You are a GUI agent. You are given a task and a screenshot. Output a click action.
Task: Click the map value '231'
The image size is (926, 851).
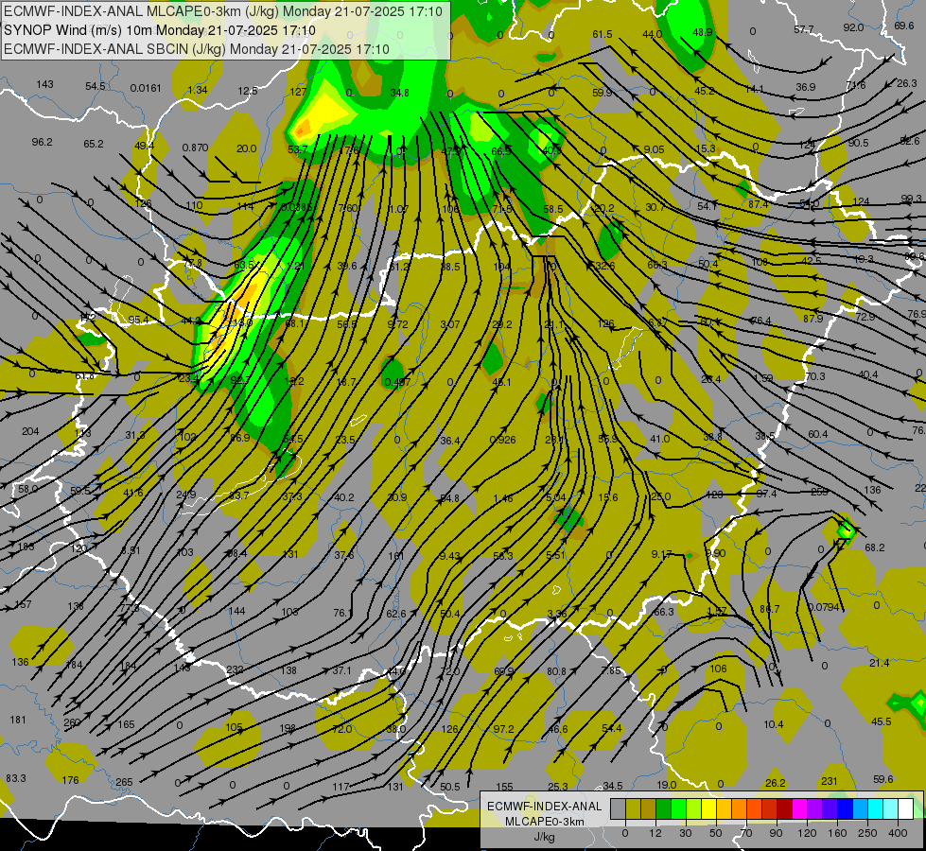coord(830,781)
